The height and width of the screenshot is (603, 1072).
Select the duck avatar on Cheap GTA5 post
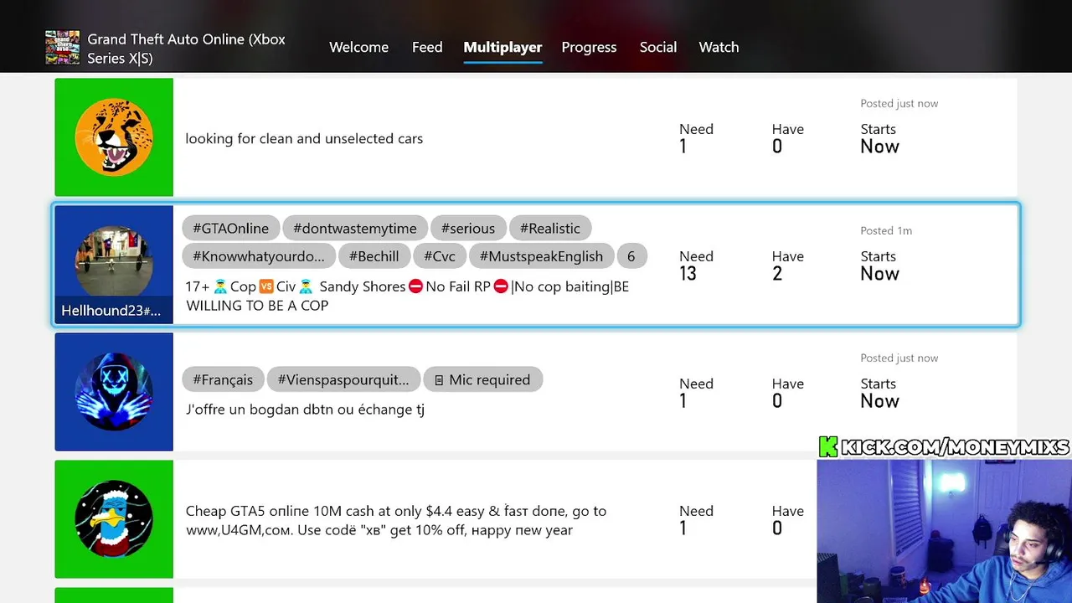[114, 519]
